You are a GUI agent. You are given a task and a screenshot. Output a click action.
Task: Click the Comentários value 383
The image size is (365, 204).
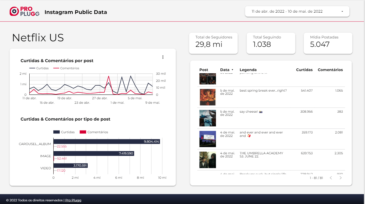pos(340,112)
